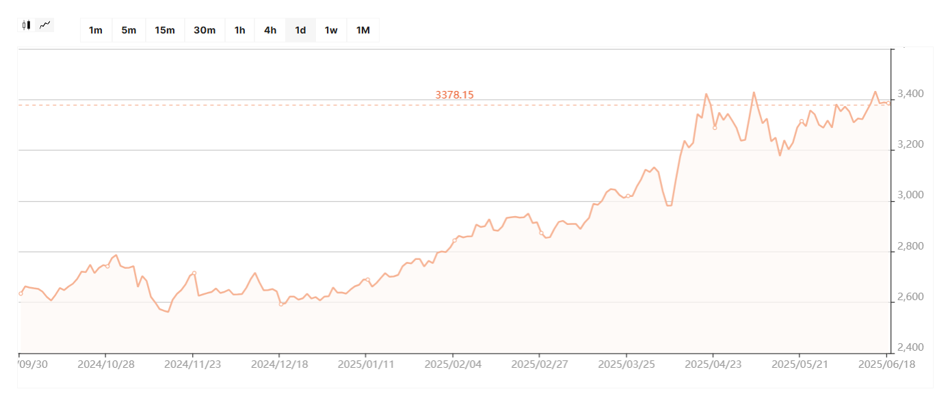Select the 30m timeframe

(205, 30)
